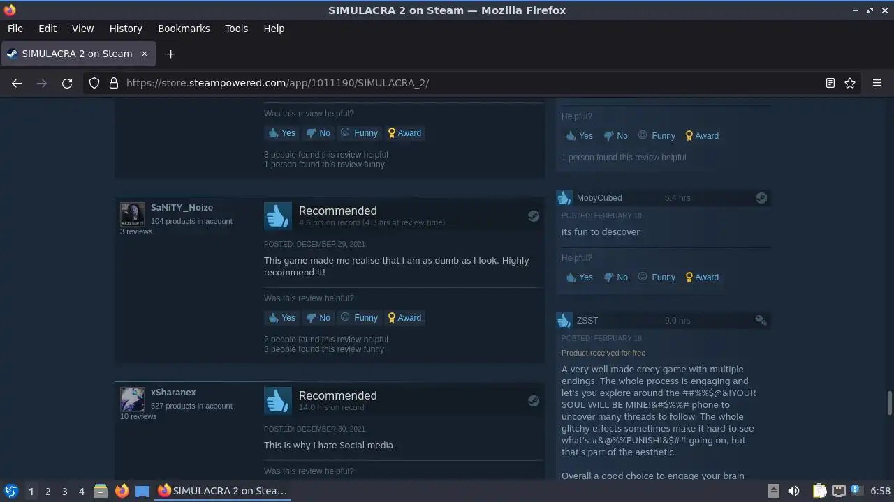Screen dimensions: 894x502
Task: Click SIMULACRA 2 on Stea… taskbar window button
Action: pos(222,491)
